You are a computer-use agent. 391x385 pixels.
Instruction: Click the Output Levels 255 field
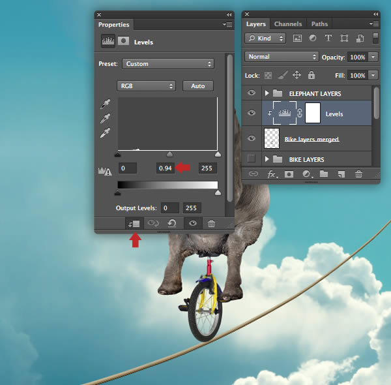click(x=192, y=208)
